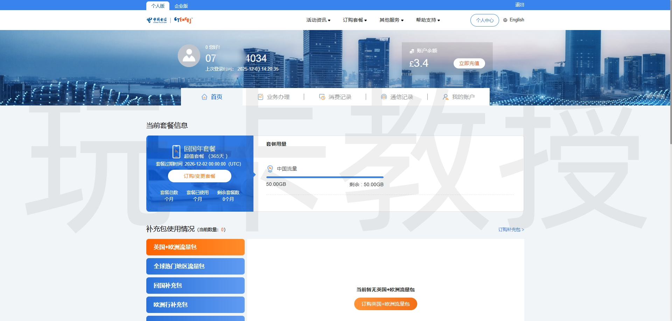This screenshot has width=672, height=321.
Task: Select the 回国补充包 sidebar item
Action: [x=195, y=285]
